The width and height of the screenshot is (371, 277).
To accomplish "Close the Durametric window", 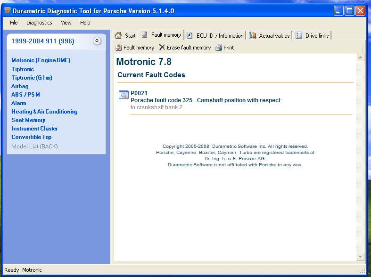I will (x=360, y=11).
